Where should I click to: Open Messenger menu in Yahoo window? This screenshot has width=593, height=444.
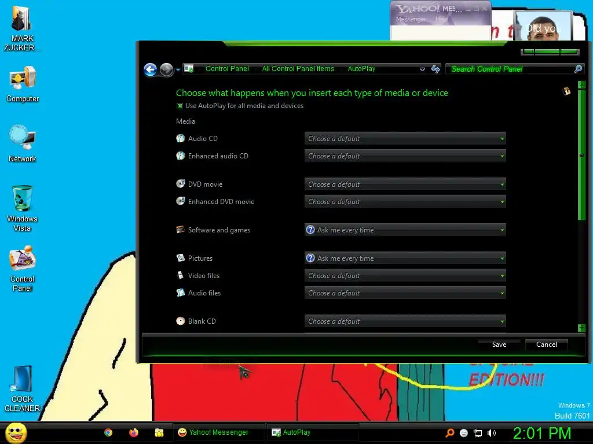click(411, 19)
